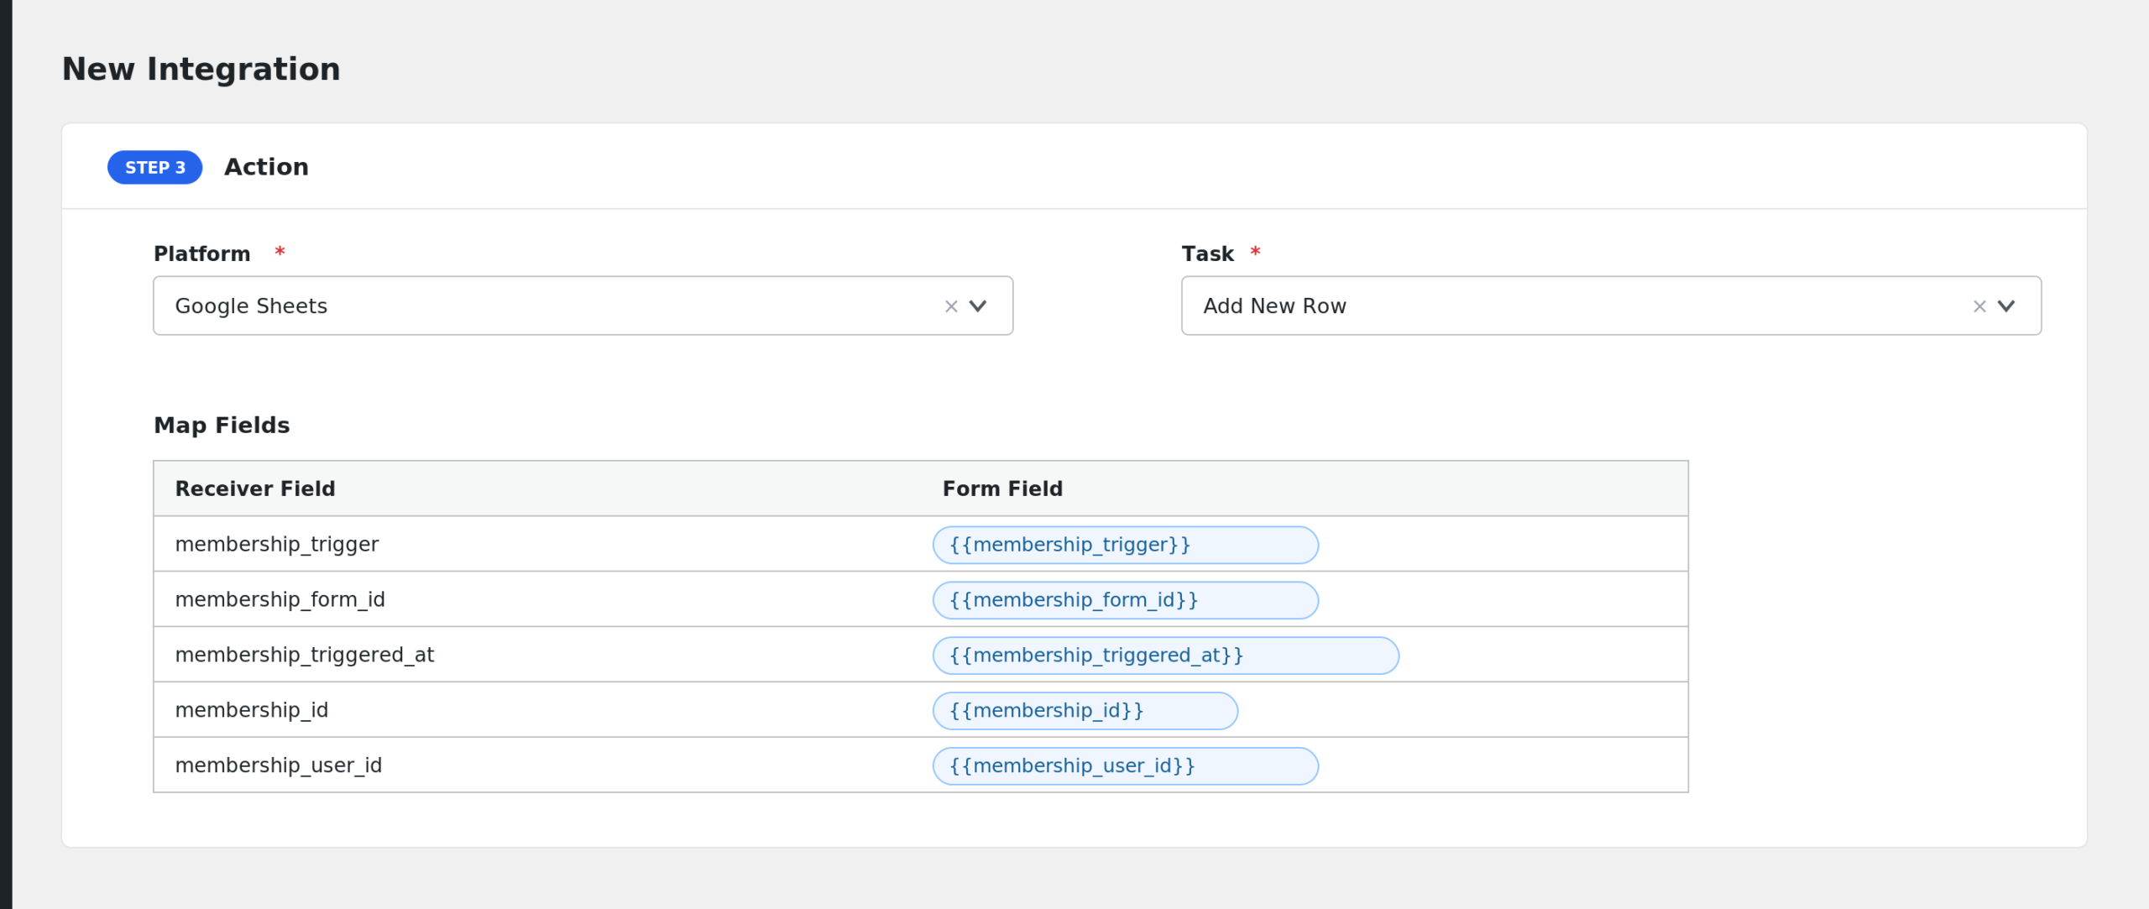Edit the {{membership_form_id}} form field
This screenshot has height=909, width=2149.
pyautogui.click(x=1125, y=600)
